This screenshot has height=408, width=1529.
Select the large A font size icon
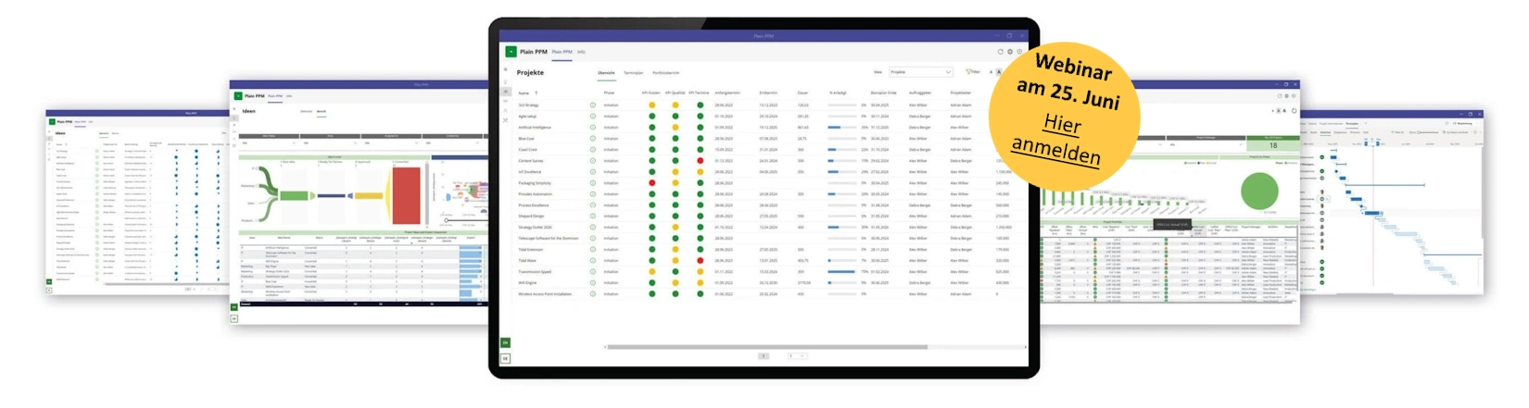(x=998, y=71)
